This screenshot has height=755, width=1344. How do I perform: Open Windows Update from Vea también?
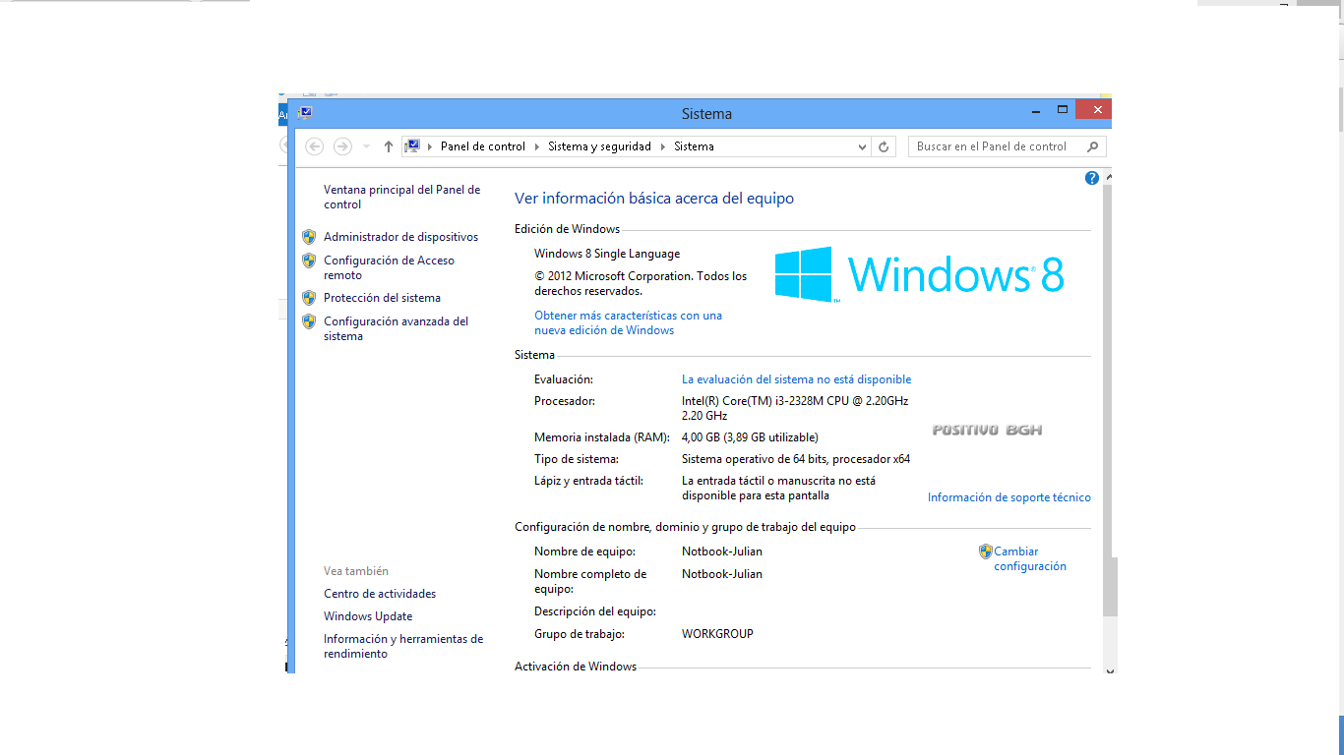[368, 616]
